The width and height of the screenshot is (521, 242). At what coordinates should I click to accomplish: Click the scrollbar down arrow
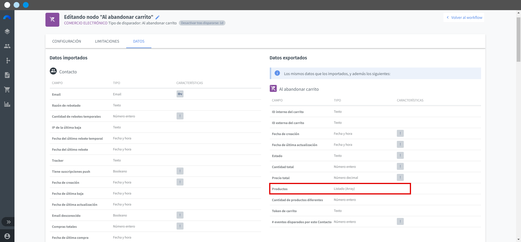pyautogui.click(x=518, y=239)
